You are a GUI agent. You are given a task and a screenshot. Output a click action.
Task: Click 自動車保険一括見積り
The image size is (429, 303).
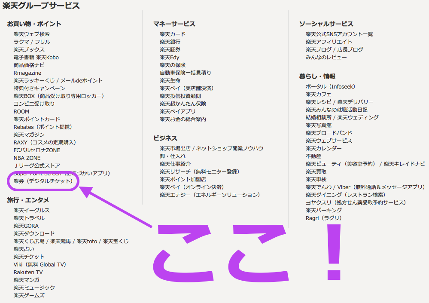(x=186, y=73)
